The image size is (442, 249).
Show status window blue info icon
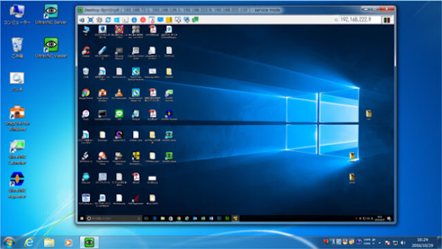(x=134, y=20)
